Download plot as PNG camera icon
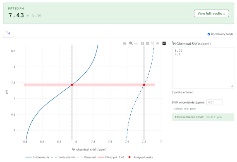237x162 pixels. 124,43
